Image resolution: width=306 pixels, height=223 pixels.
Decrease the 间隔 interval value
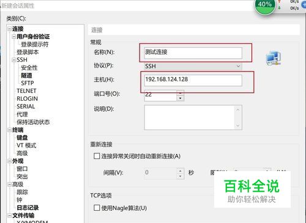coord(181,176)
